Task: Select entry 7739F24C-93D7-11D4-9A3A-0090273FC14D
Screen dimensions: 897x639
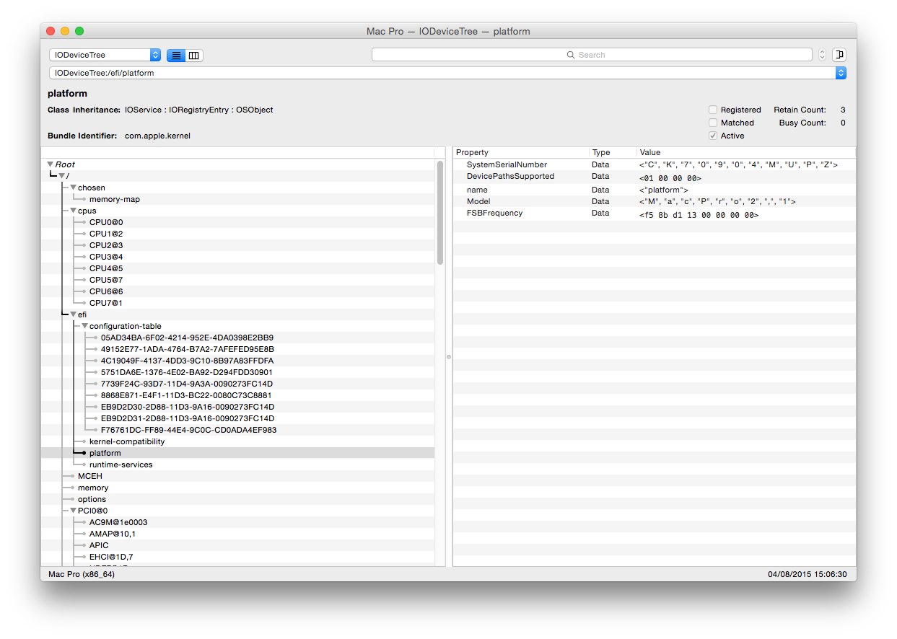Action: tap(187, 384)
